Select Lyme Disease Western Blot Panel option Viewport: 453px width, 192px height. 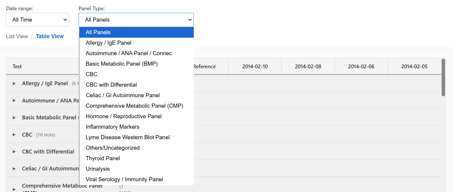[x=127, y=137]
